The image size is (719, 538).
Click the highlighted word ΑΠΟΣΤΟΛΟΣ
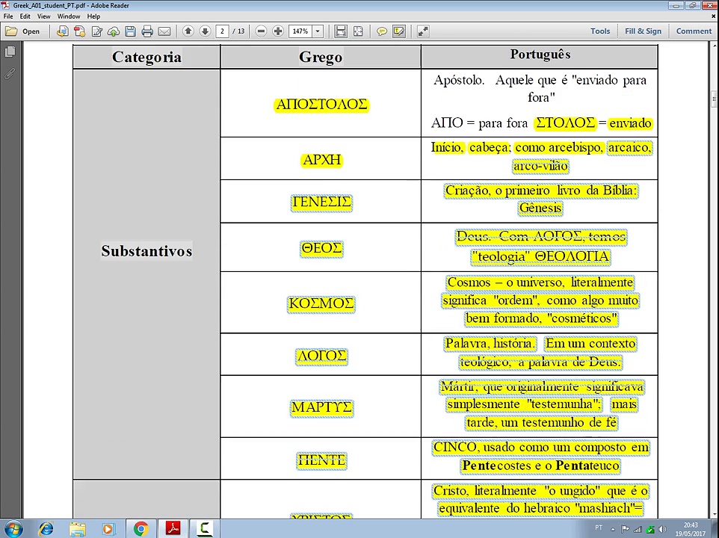click(321, 105)
